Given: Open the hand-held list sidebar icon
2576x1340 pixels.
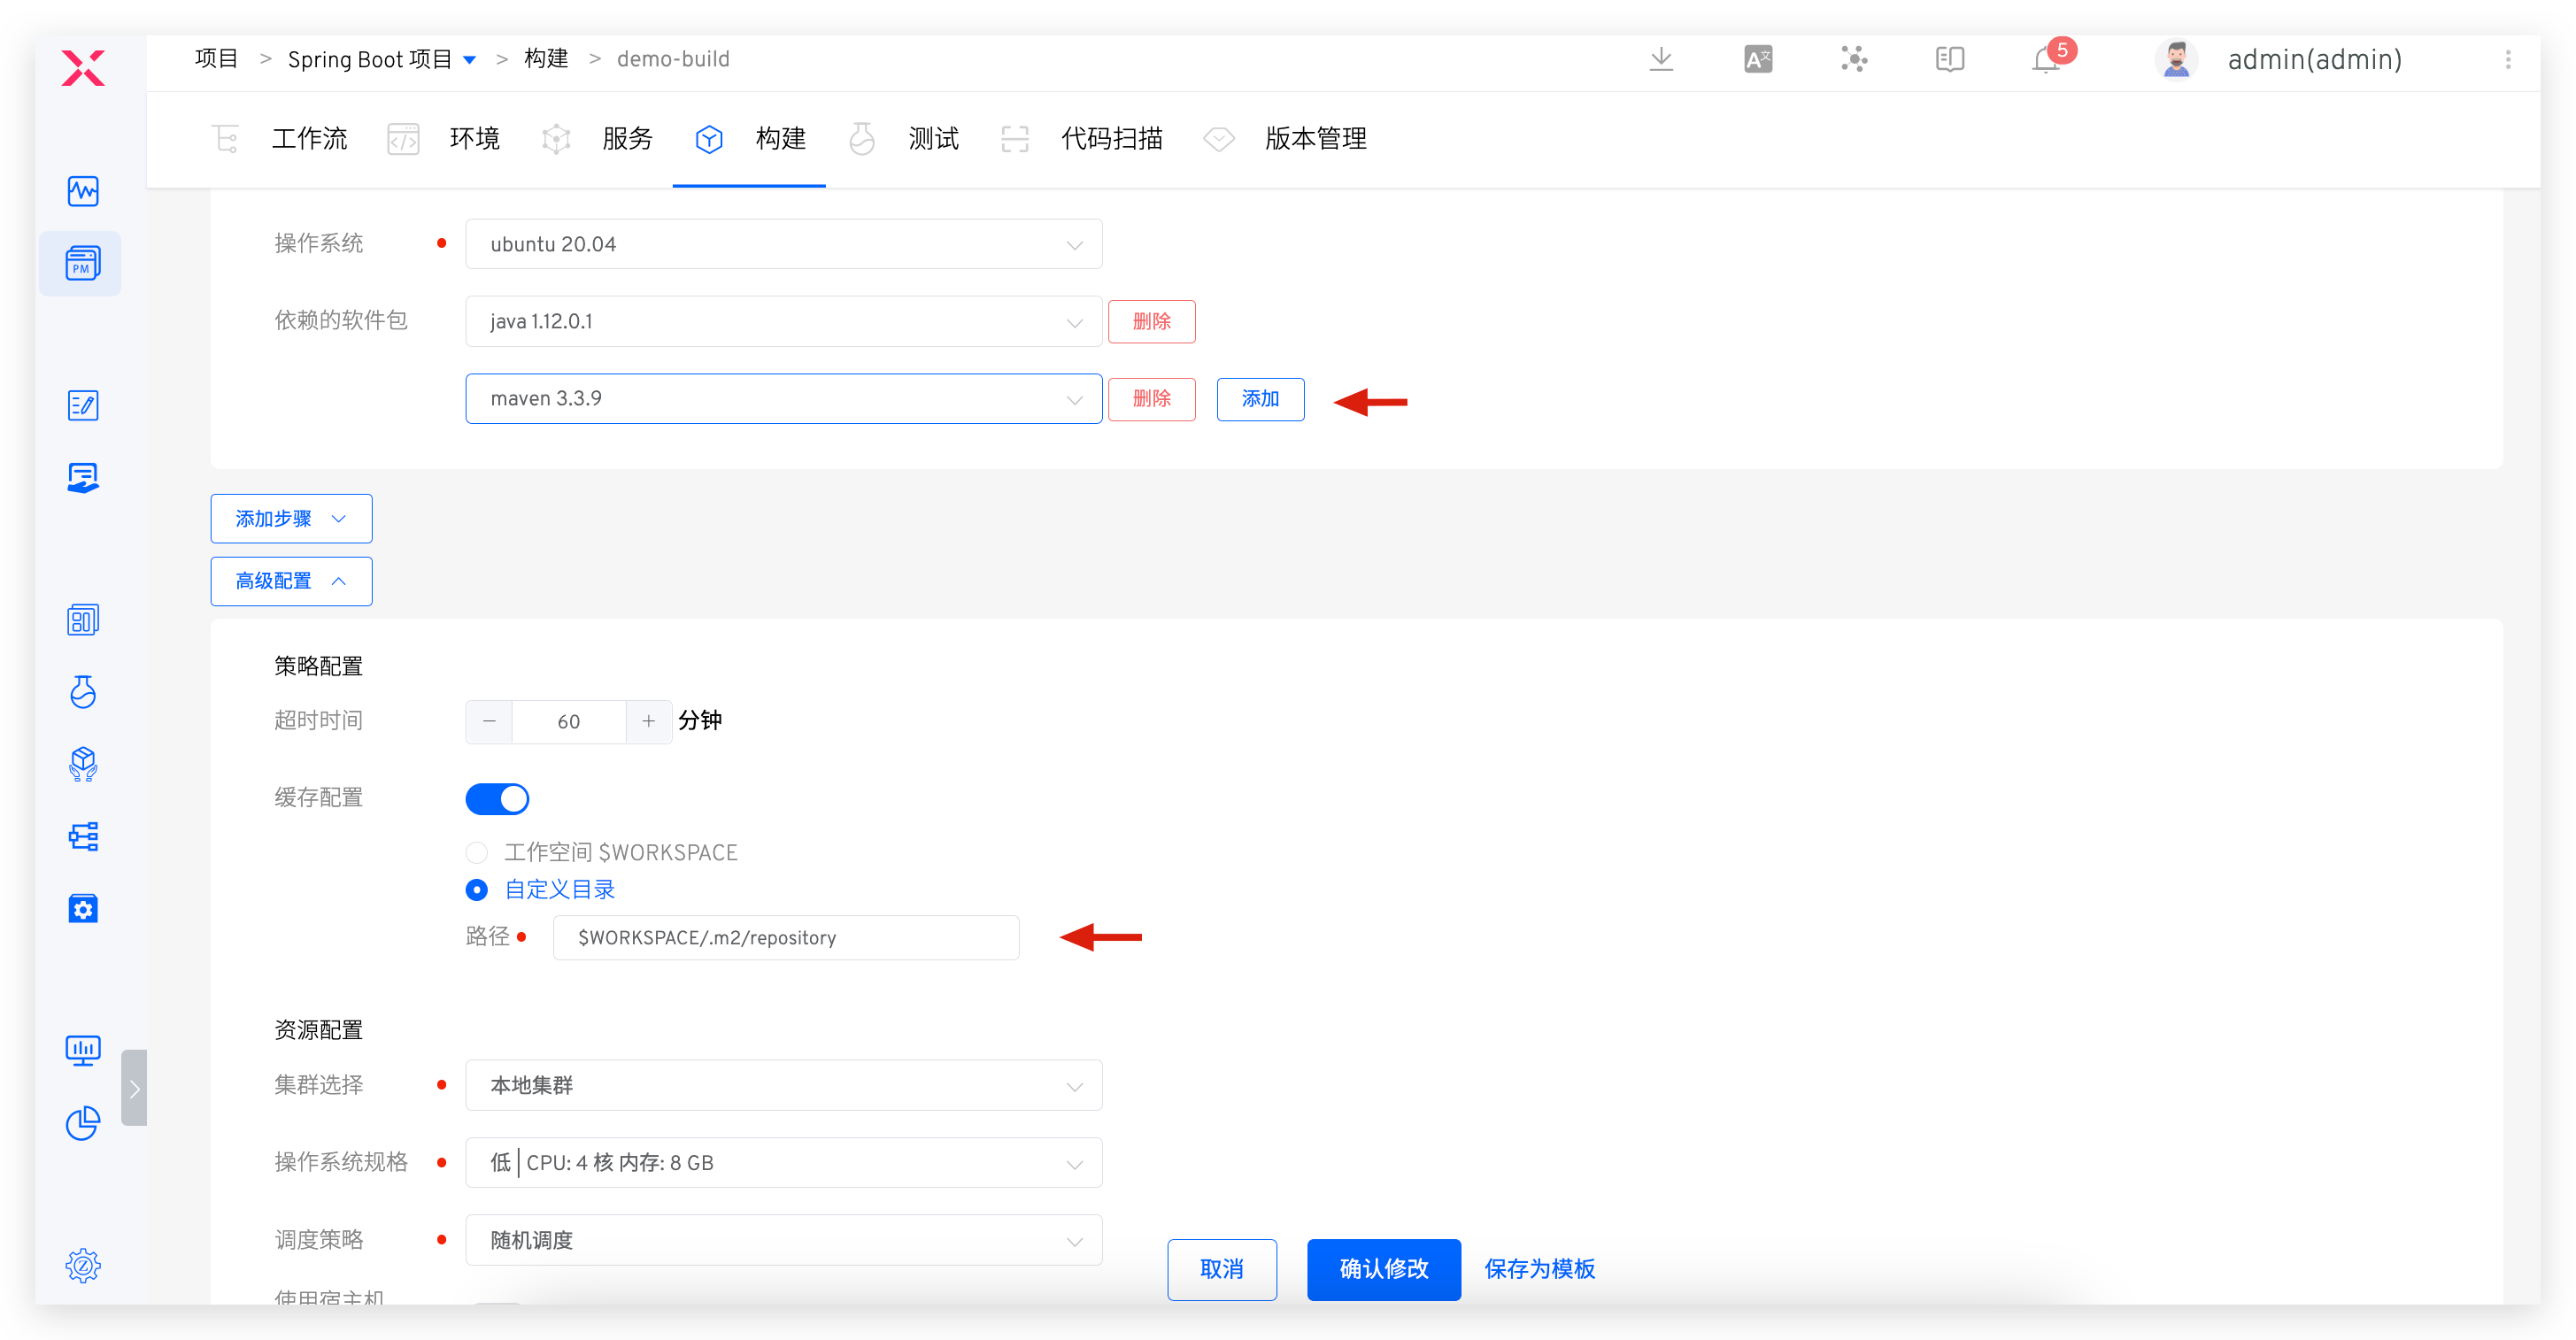Looking at the screenshot, I should pos(83,477).
